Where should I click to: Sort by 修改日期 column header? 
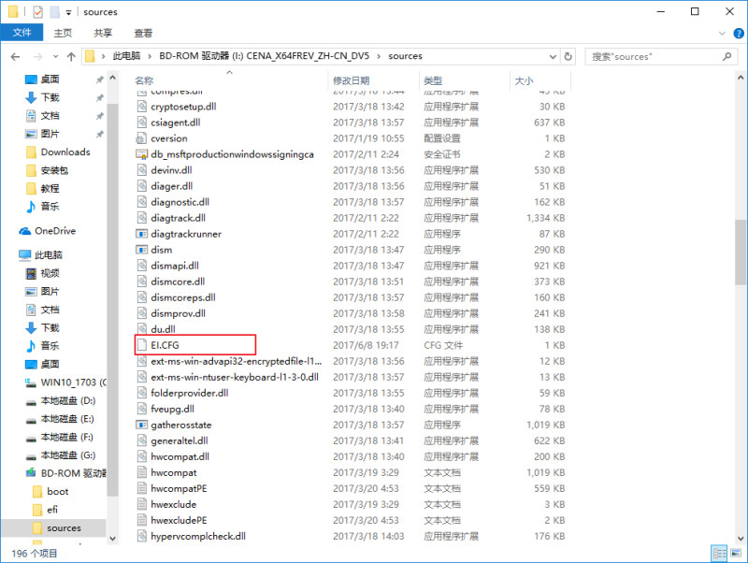[x=352, y=80]
